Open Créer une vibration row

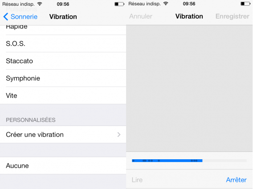pos(63,134)
